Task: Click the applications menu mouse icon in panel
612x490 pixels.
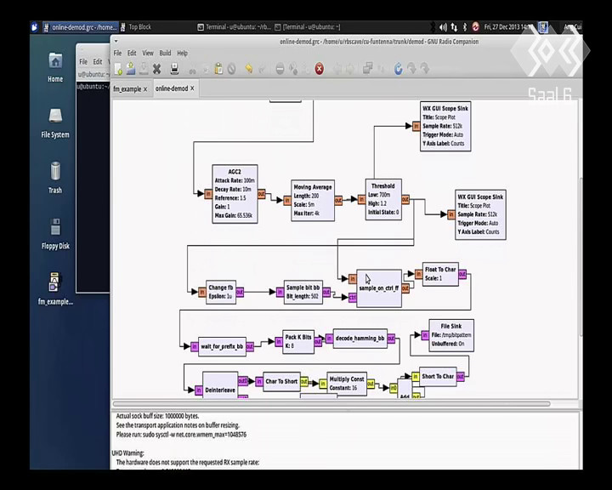Action: click(35, 27)
